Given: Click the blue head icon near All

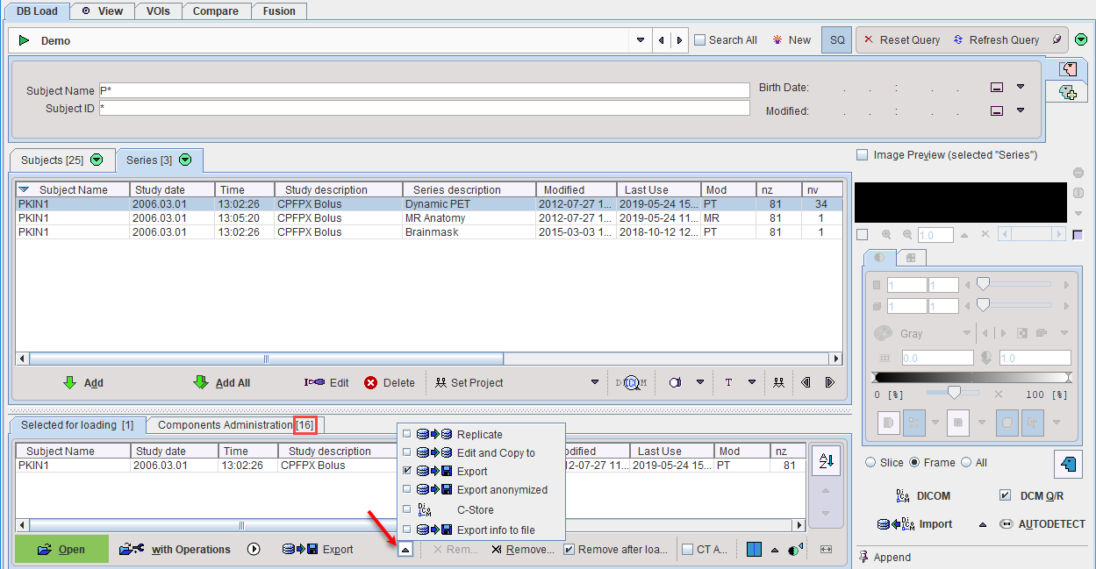Looking at the screenshot, I should (1067, 465).
